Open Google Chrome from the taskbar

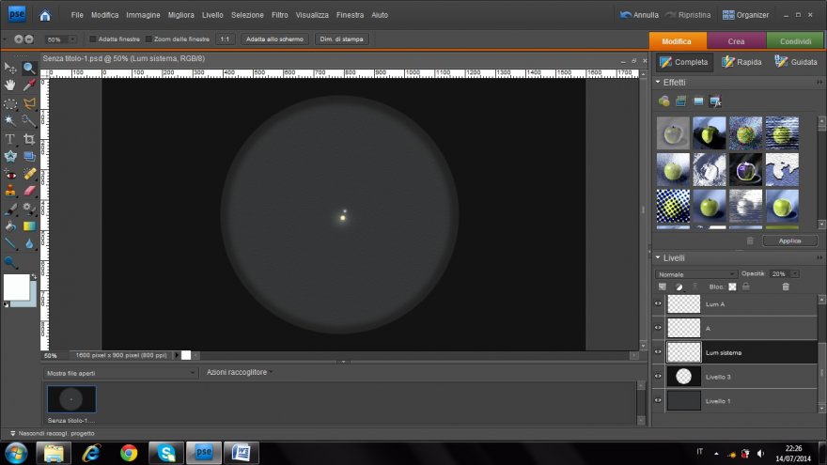(130, 453)
